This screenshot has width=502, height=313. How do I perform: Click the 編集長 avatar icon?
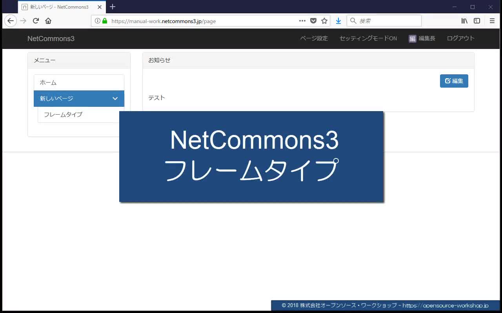413,38
